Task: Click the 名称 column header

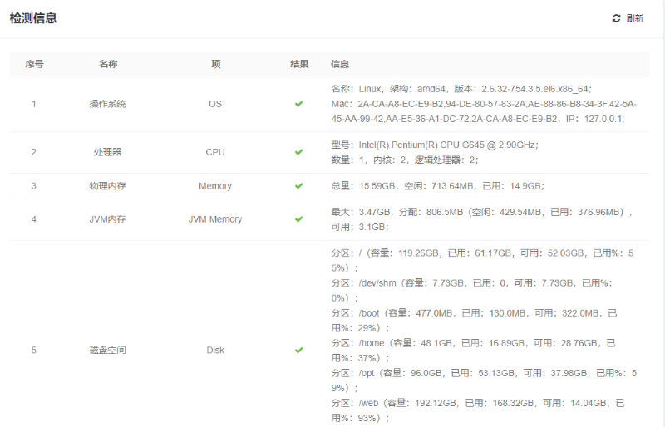Action: [108, 64]
